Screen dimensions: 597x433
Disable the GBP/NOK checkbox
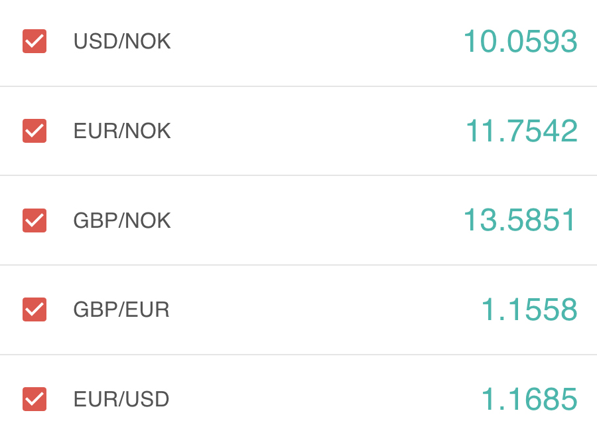tap(34, 220)
